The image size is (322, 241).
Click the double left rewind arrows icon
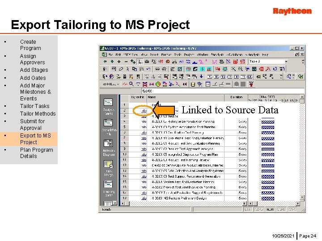point(185,84)
